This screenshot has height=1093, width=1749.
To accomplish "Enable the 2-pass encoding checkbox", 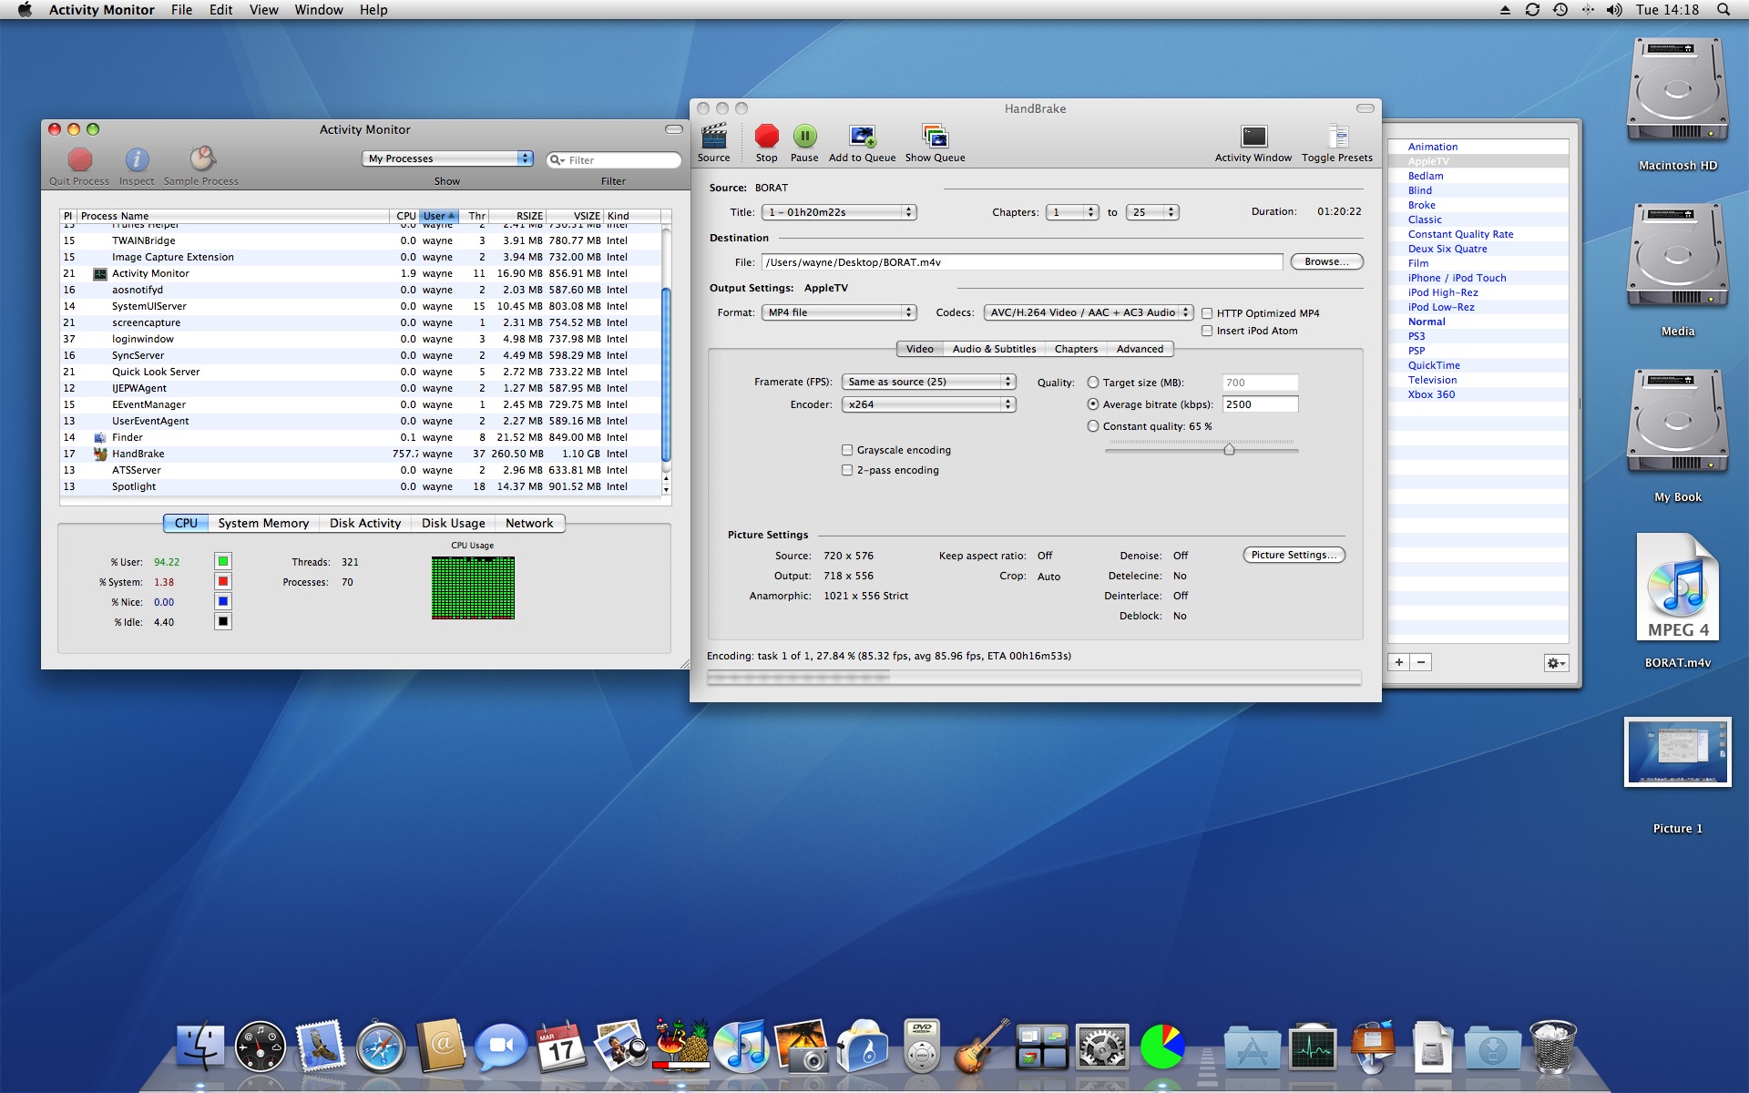I will [847, 470].
